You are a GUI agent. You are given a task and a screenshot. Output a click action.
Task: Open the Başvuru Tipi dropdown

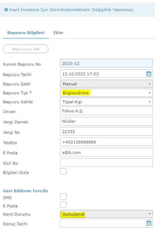106,93
